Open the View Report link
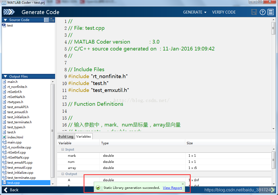The width and height of the screenshot is (278, 195). [x=172, y=188]
